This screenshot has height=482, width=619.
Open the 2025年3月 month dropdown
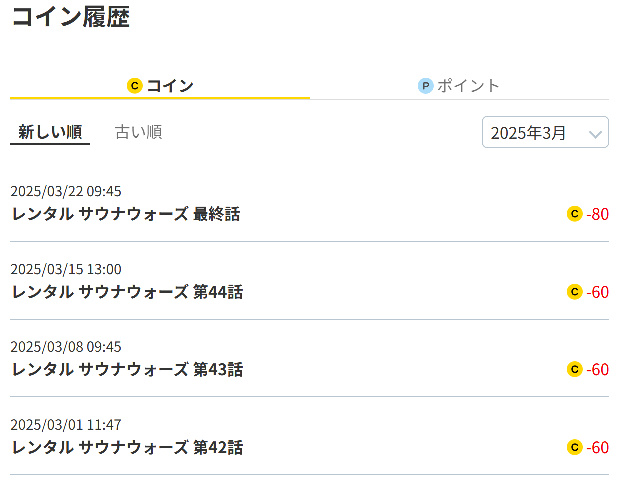[x=545, y=132]
